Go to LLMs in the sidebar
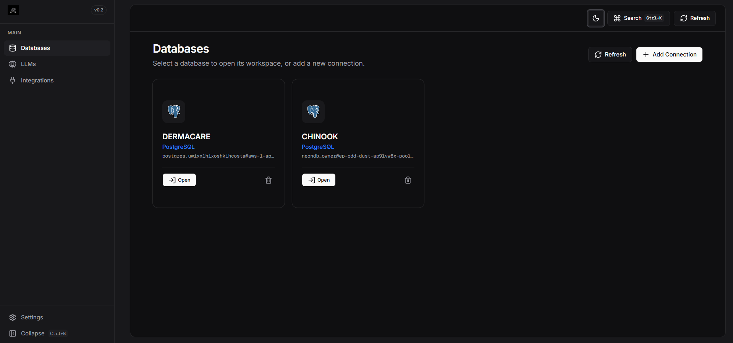This screenshot has height=343, width=733. click(x=57, y=64)
